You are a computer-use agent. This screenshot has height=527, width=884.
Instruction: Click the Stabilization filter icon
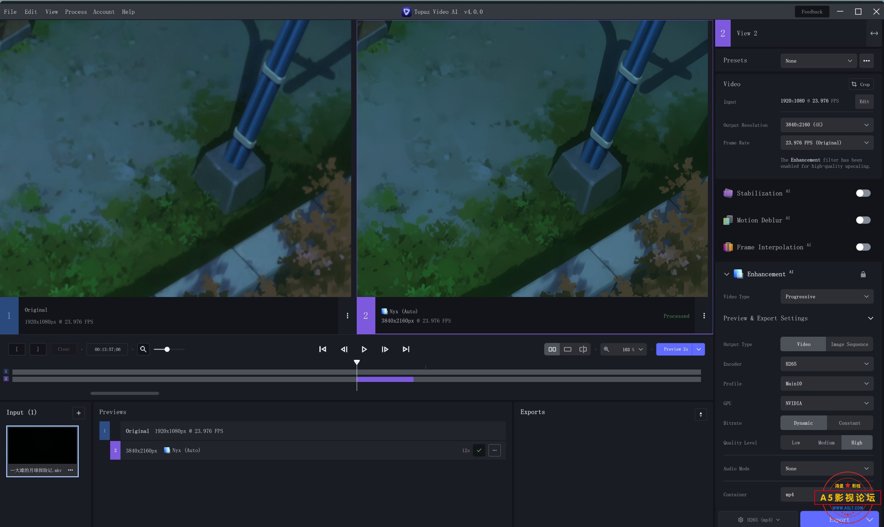point(728,193)
